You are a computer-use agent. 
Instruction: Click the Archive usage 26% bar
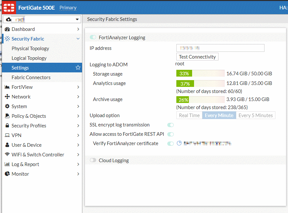200,100
